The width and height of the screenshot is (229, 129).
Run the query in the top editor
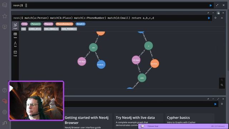(x=211, y=5)
